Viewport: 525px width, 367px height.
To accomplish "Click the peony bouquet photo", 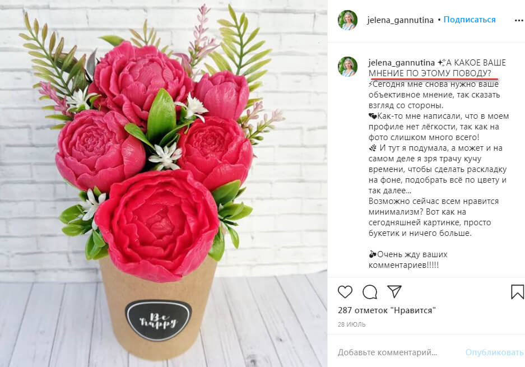I will [164, 184].
